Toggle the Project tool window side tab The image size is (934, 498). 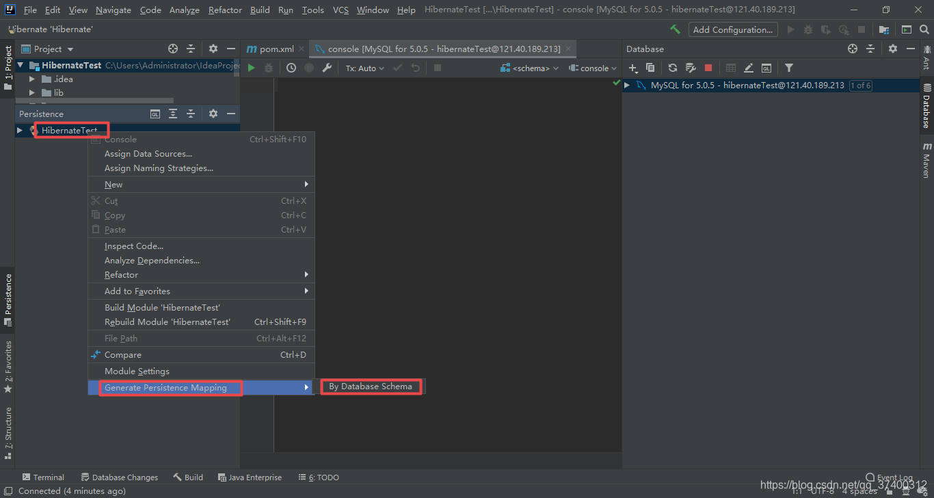8,68
